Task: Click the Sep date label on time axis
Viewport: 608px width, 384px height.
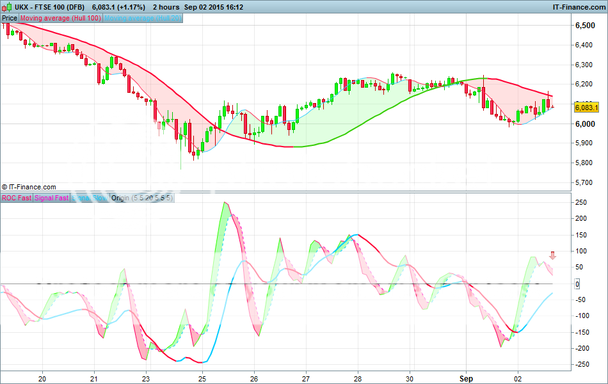Action: tap(466, 378)
